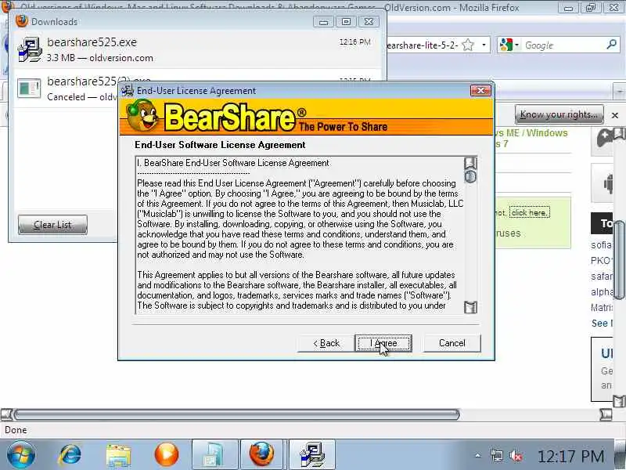Go back with the Back button

(x=326, y=343)
